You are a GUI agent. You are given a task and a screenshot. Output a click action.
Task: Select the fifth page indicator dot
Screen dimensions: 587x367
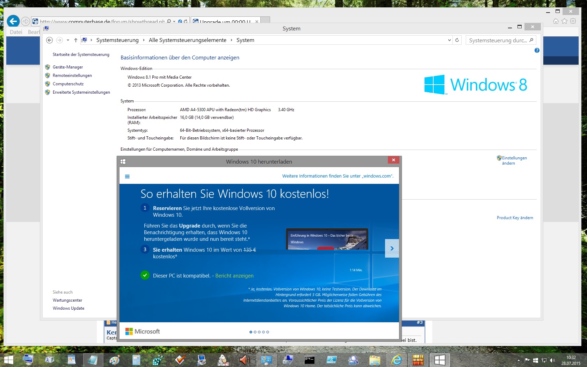(x=268, y=332)
